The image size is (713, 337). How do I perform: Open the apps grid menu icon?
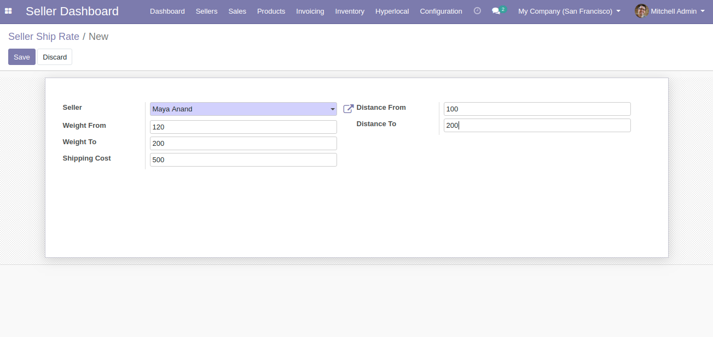[8, 11]
